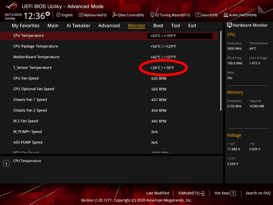
Task: Click the 11.980 V voltage value
Action: 234,149
